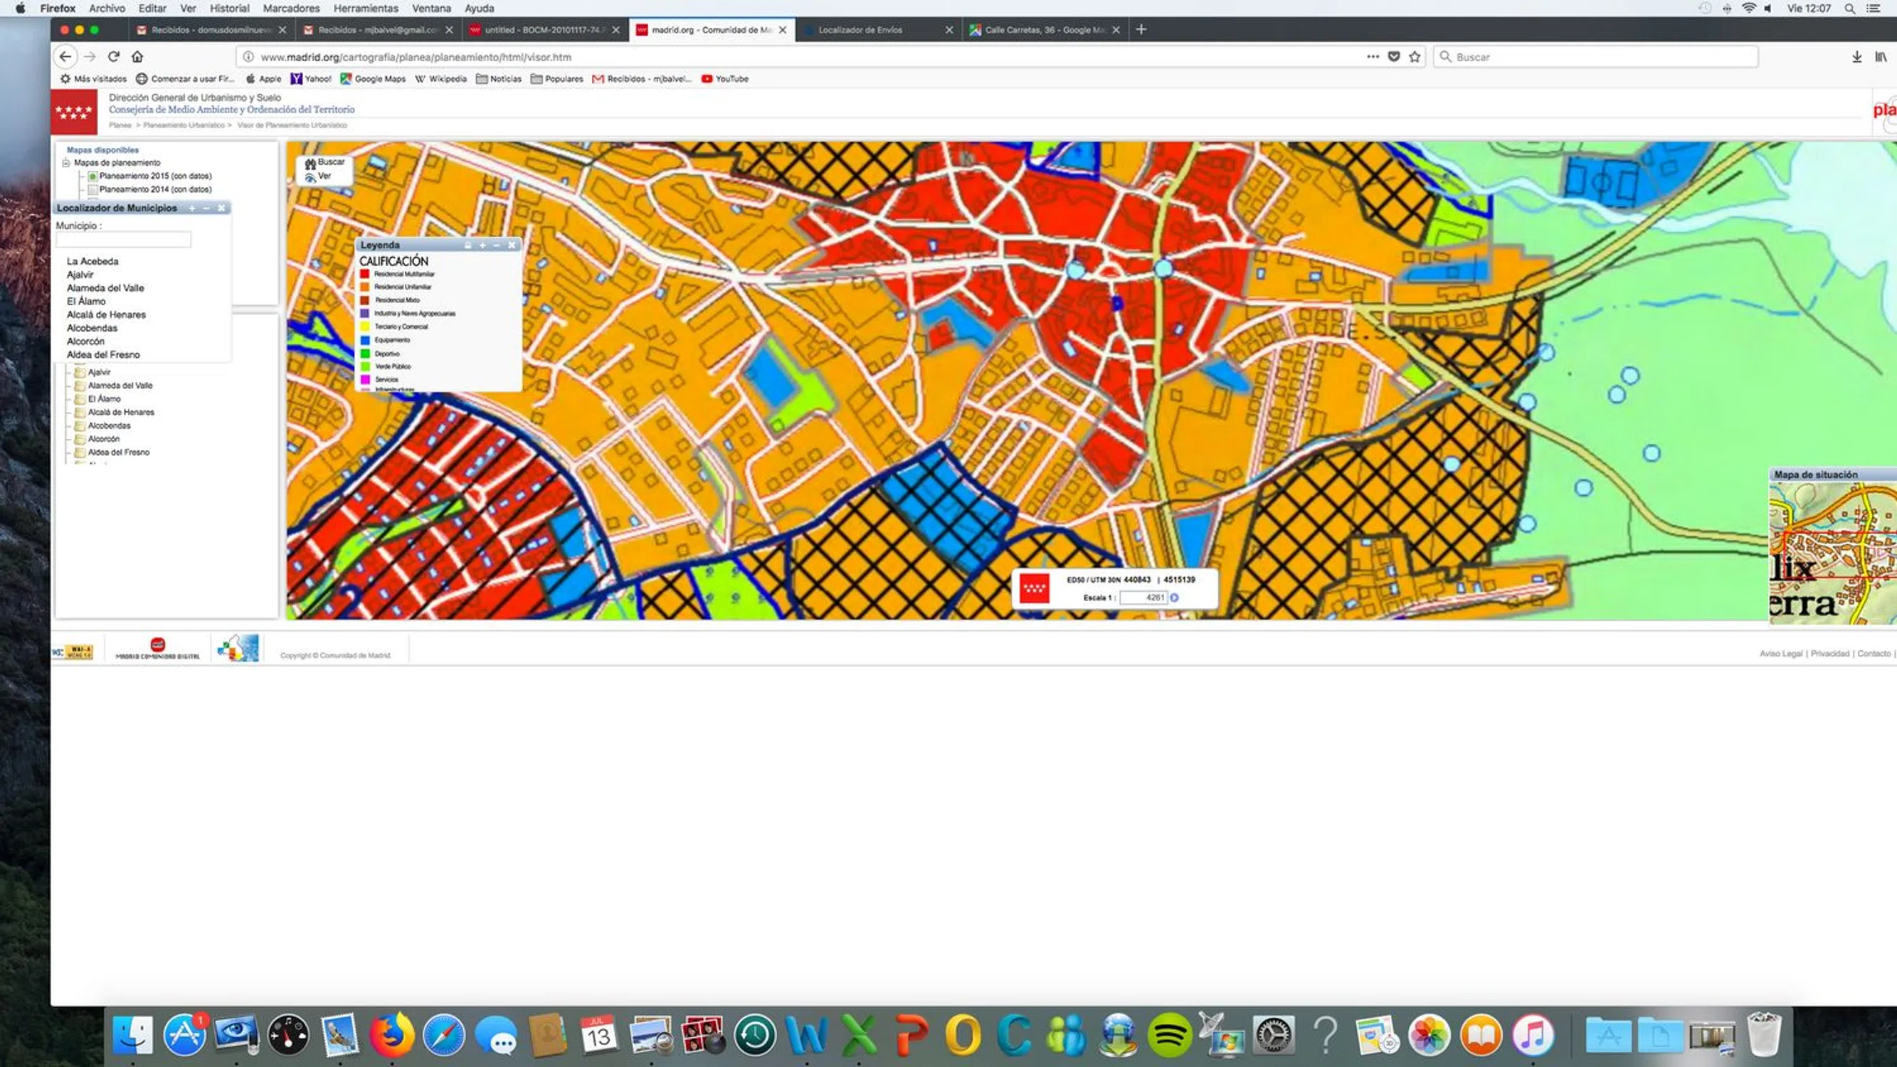Click the Municipio text input field
Image resolution: width=1897 pixels, height=1067 pixels.
123,240
